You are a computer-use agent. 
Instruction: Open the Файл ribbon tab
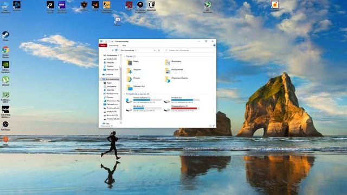102,45
